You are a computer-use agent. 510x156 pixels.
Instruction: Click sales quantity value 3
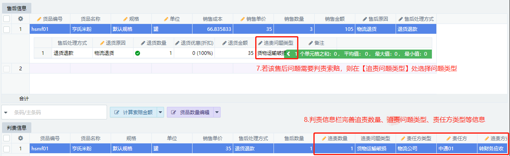tap(294, 29)
